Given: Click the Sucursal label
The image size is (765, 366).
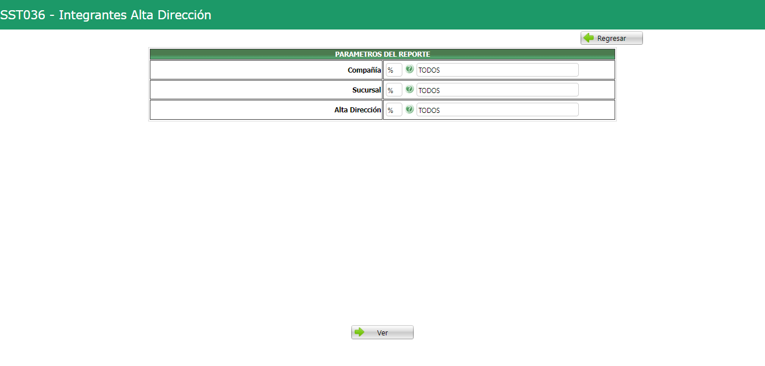Looking at the screenshot, I should pyautogui.click(x=367, y=90).
